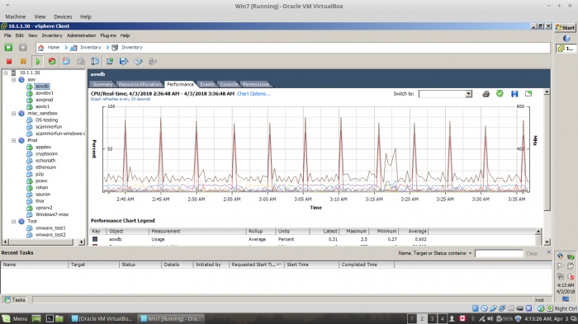Select the aovprod virtual machine
The image size is (578, 324).
45,100
